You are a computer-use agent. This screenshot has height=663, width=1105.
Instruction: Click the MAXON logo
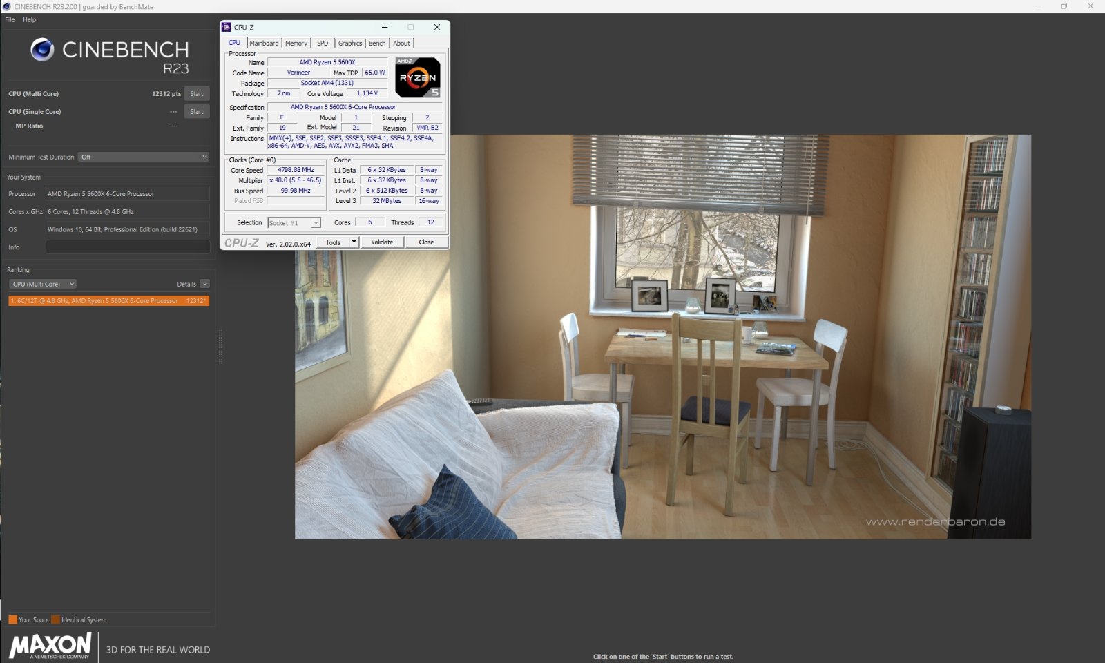pyautogui.click(x=50, y=646)
